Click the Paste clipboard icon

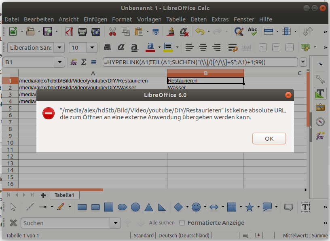[x=139, y=32]
